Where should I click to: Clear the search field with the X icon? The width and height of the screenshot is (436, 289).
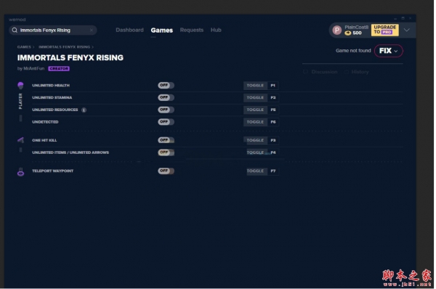(x=92, y=30)
